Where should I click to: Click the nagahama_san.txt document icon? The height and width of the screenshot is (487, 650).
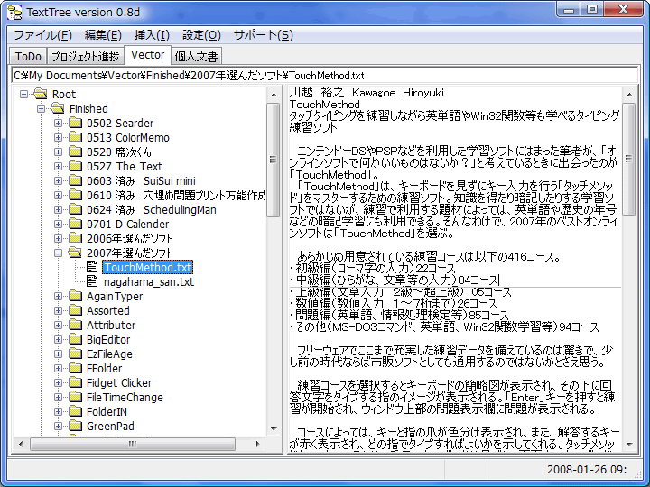92,281
